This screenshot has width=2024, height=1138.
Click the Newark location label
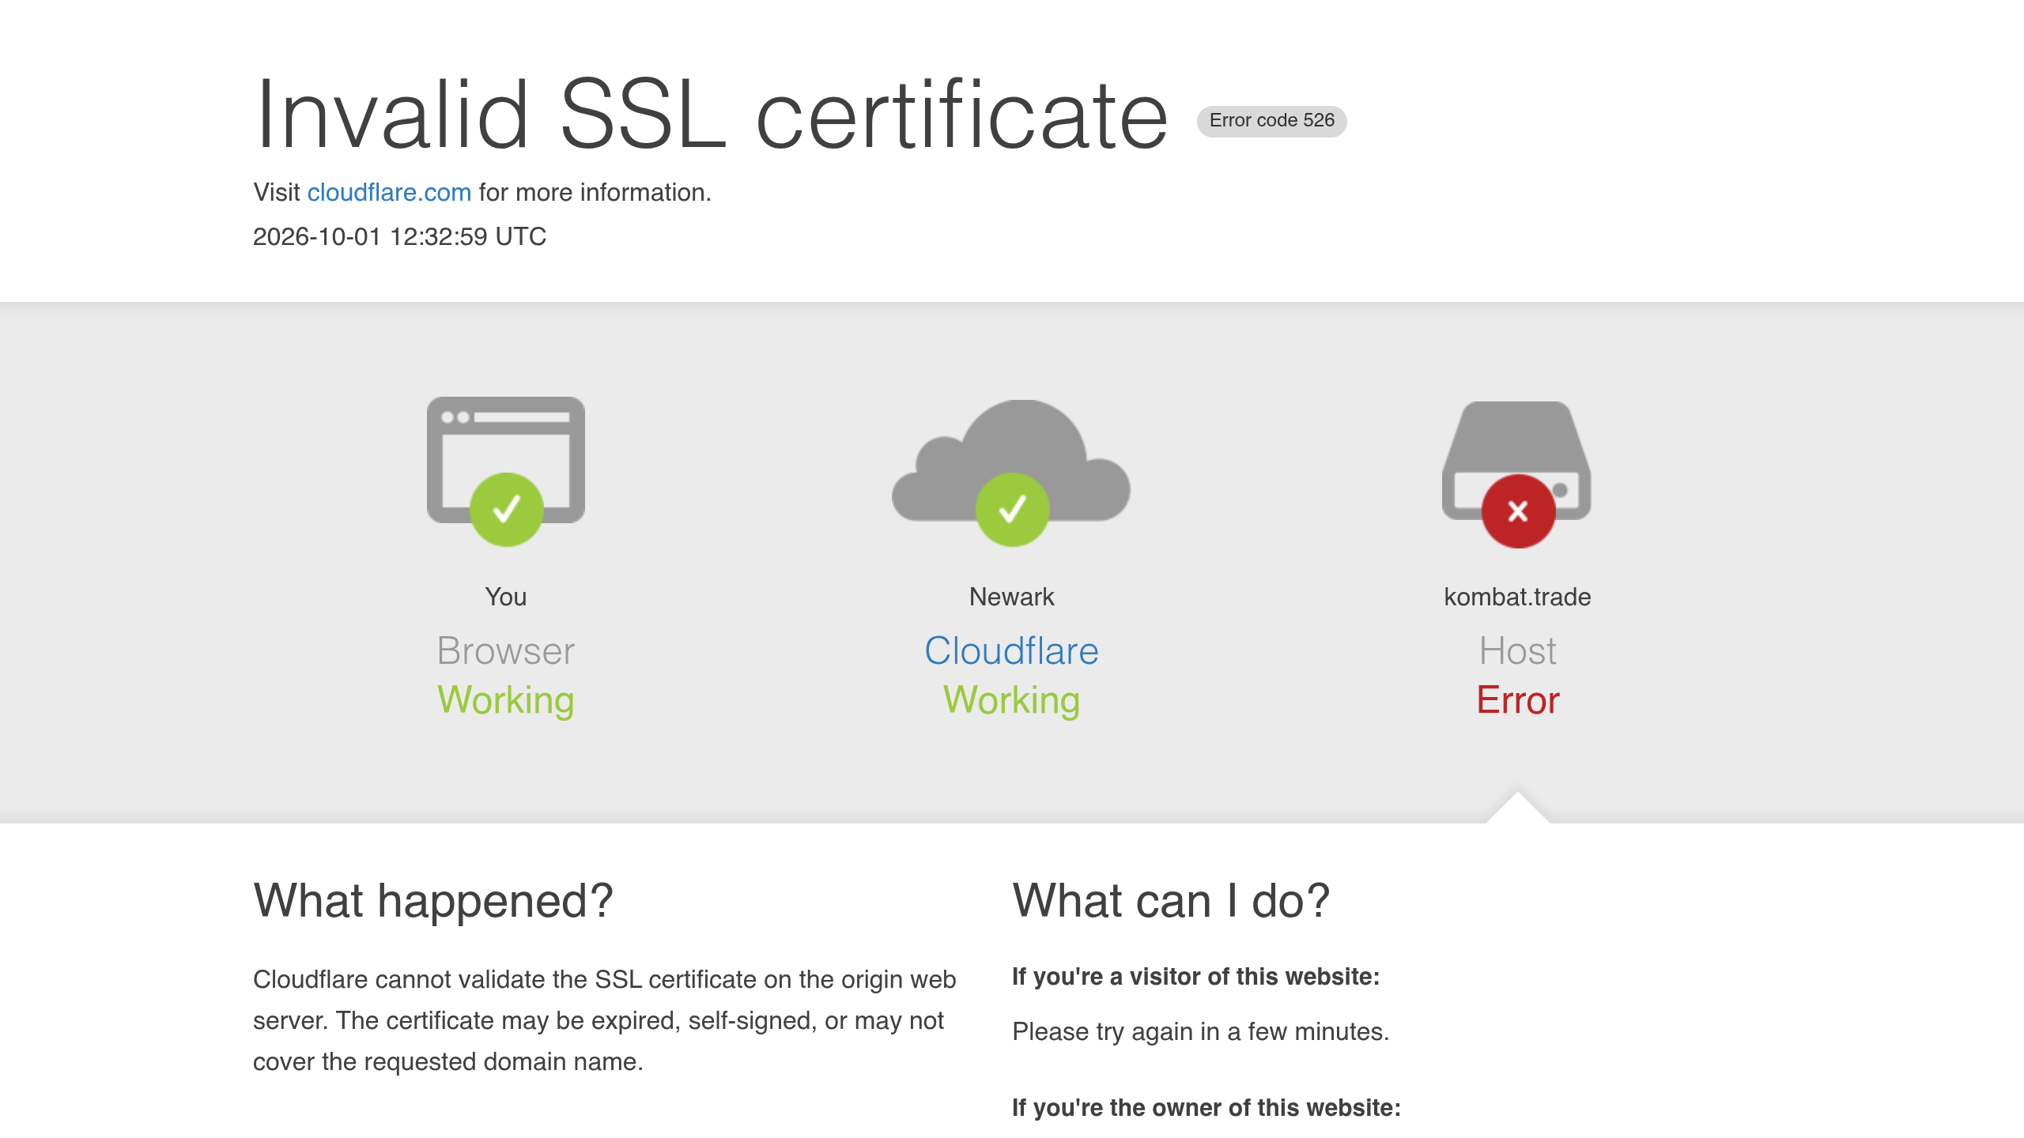(1012, 597)
